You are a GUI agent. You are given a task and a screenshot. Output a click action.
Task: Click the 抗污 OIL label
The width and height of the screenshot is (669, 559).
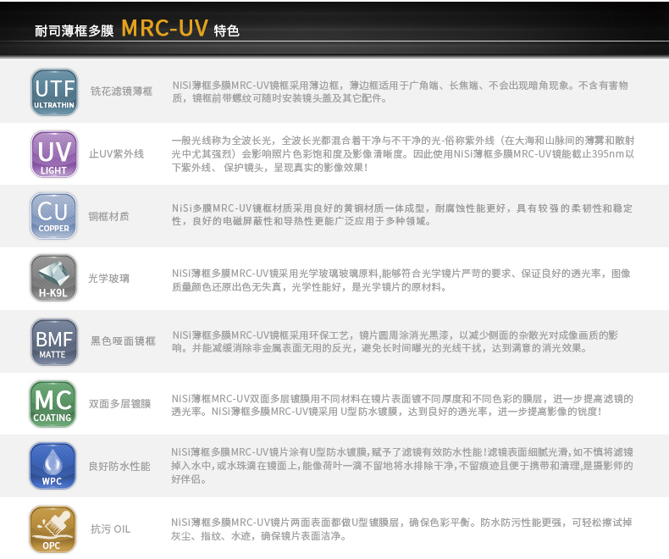point(110,529)
